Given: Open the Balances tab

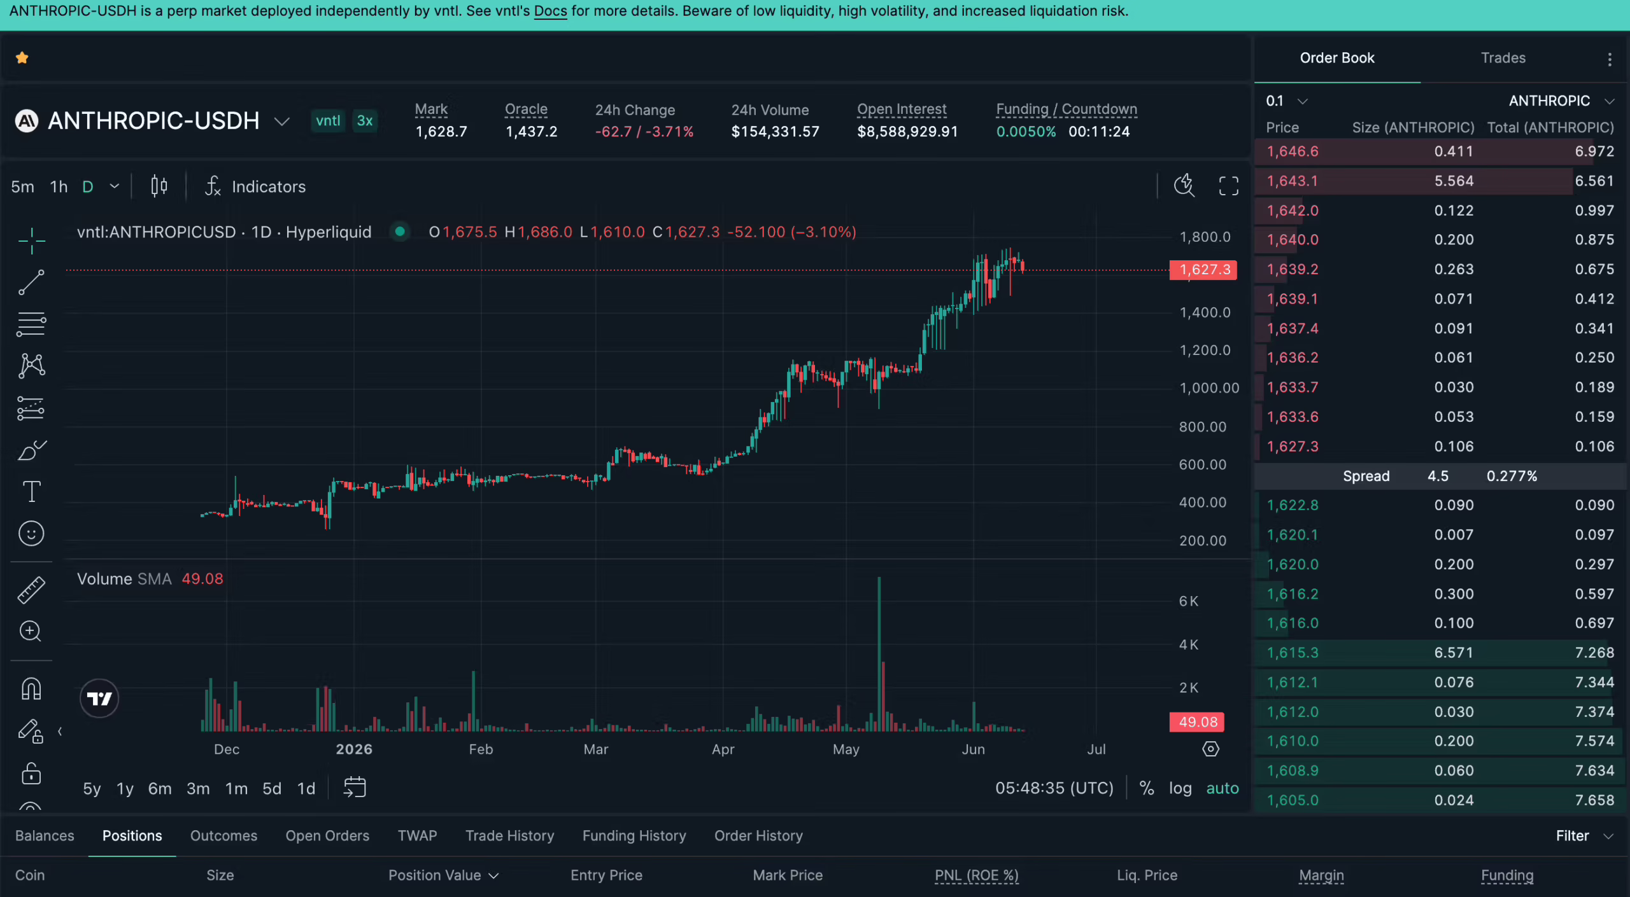Looking at the screenshot, I should 45,835.
